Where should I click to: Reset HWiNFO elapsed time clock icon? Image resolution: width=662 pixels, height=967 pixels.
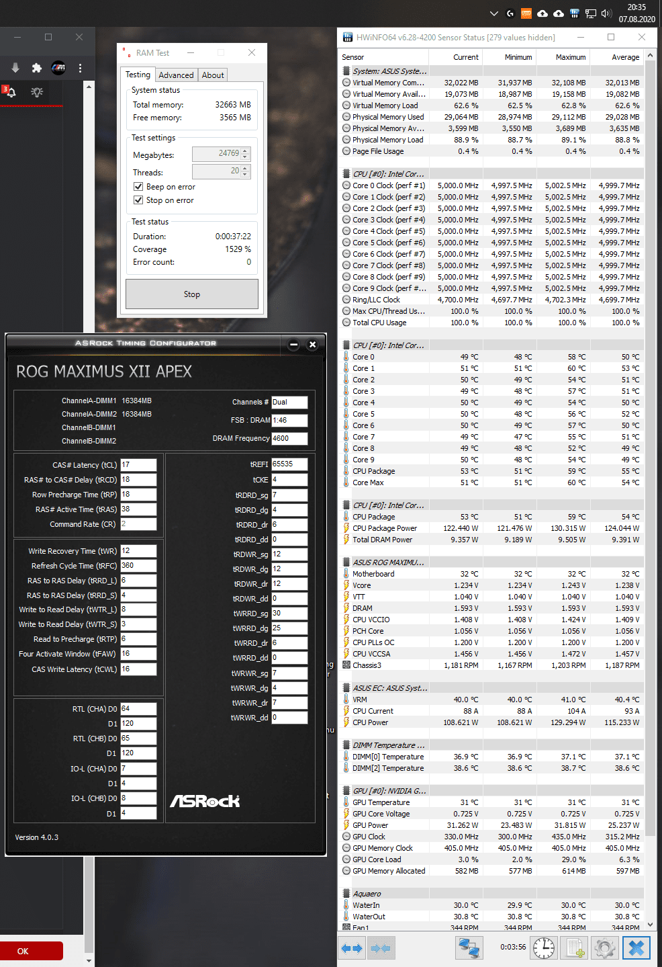[x=544, y=948]
